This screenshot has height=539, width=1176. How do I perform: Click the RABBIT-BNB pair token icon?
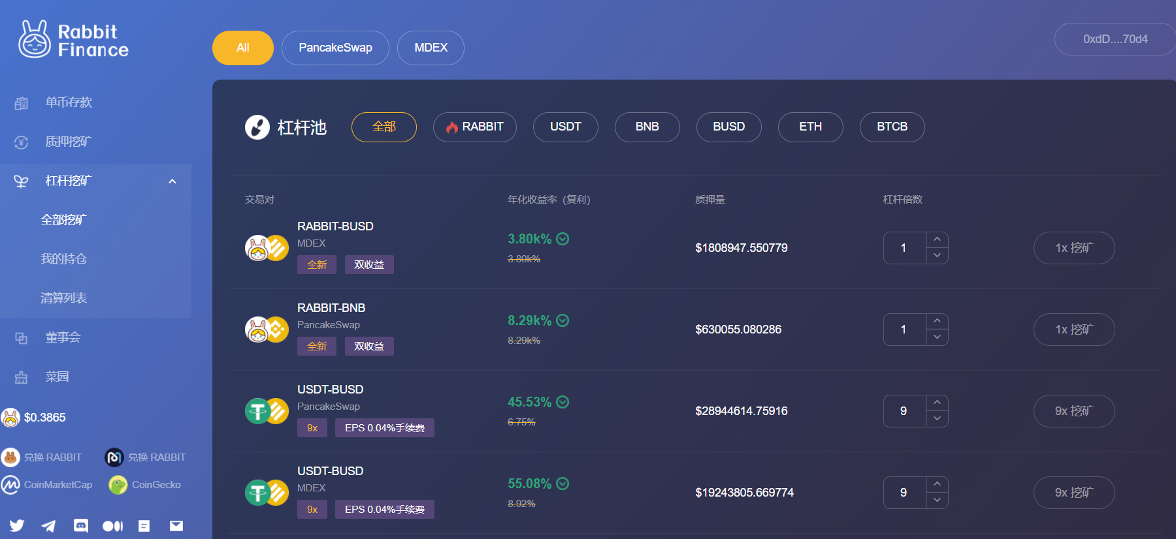pos(267,330)
